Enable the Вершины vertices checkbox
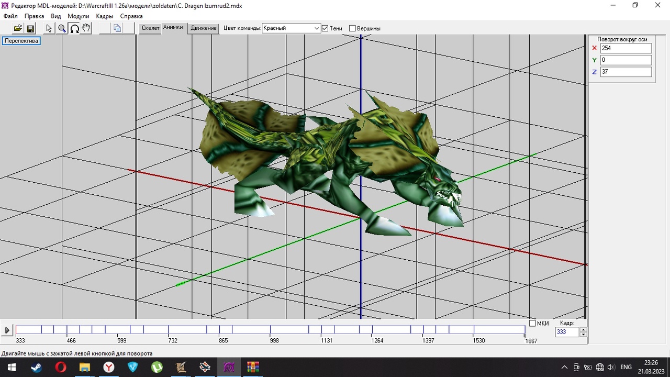Viewport: 670px width, 377px height. coord(352,28)
